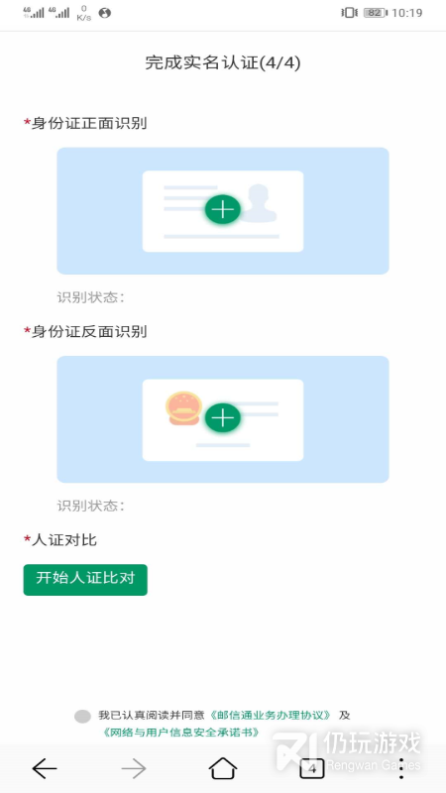Screen dimensions: 446x793
Task: Open the 《网络与用户信息安全承诺书》 link
Action: point(180,732)
